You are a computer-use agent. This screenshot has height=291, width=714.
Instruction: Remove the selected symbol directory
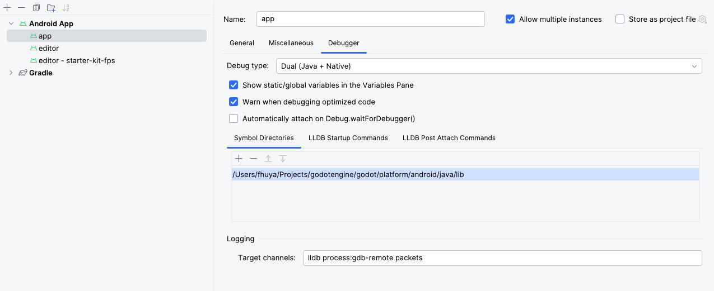coord(254,159)
